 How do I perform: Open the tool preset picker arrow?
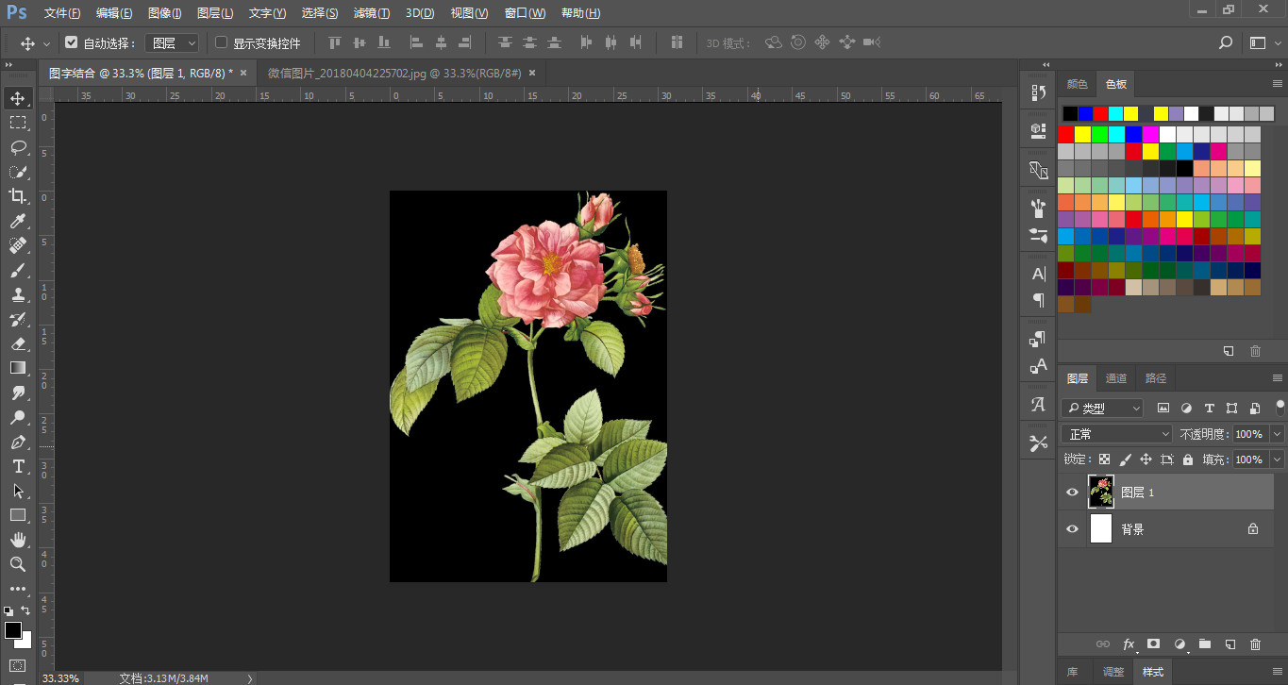[x=46, y=43]
